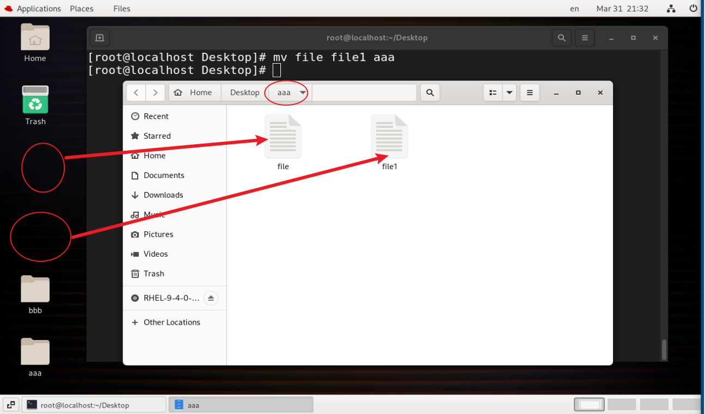Switch to aaa window in taskbar
705x414 pixels.
tap(241, 405)
